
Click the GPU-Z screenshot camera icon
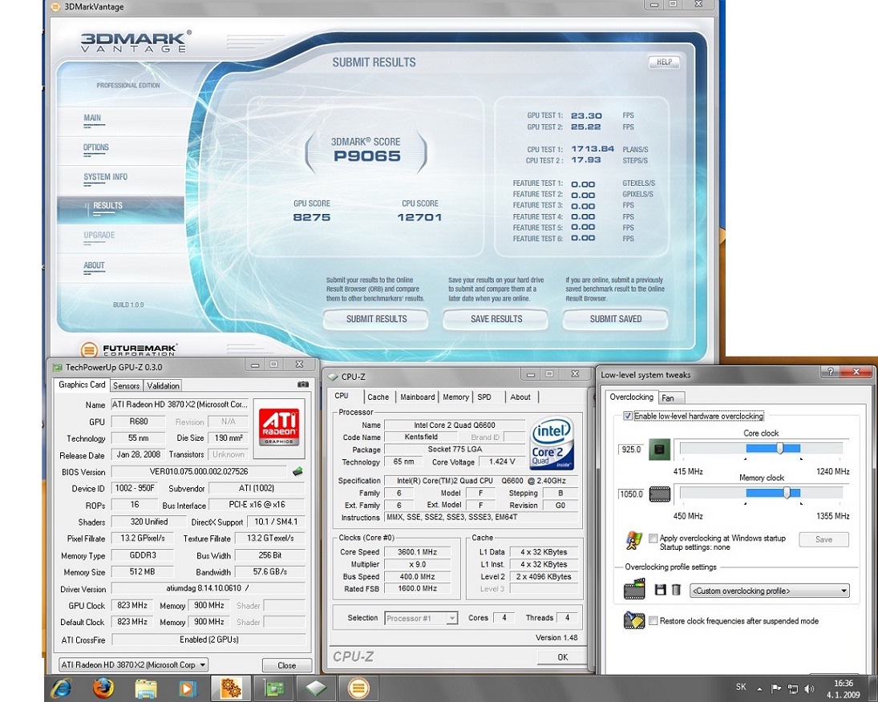(x=303, y=384)
